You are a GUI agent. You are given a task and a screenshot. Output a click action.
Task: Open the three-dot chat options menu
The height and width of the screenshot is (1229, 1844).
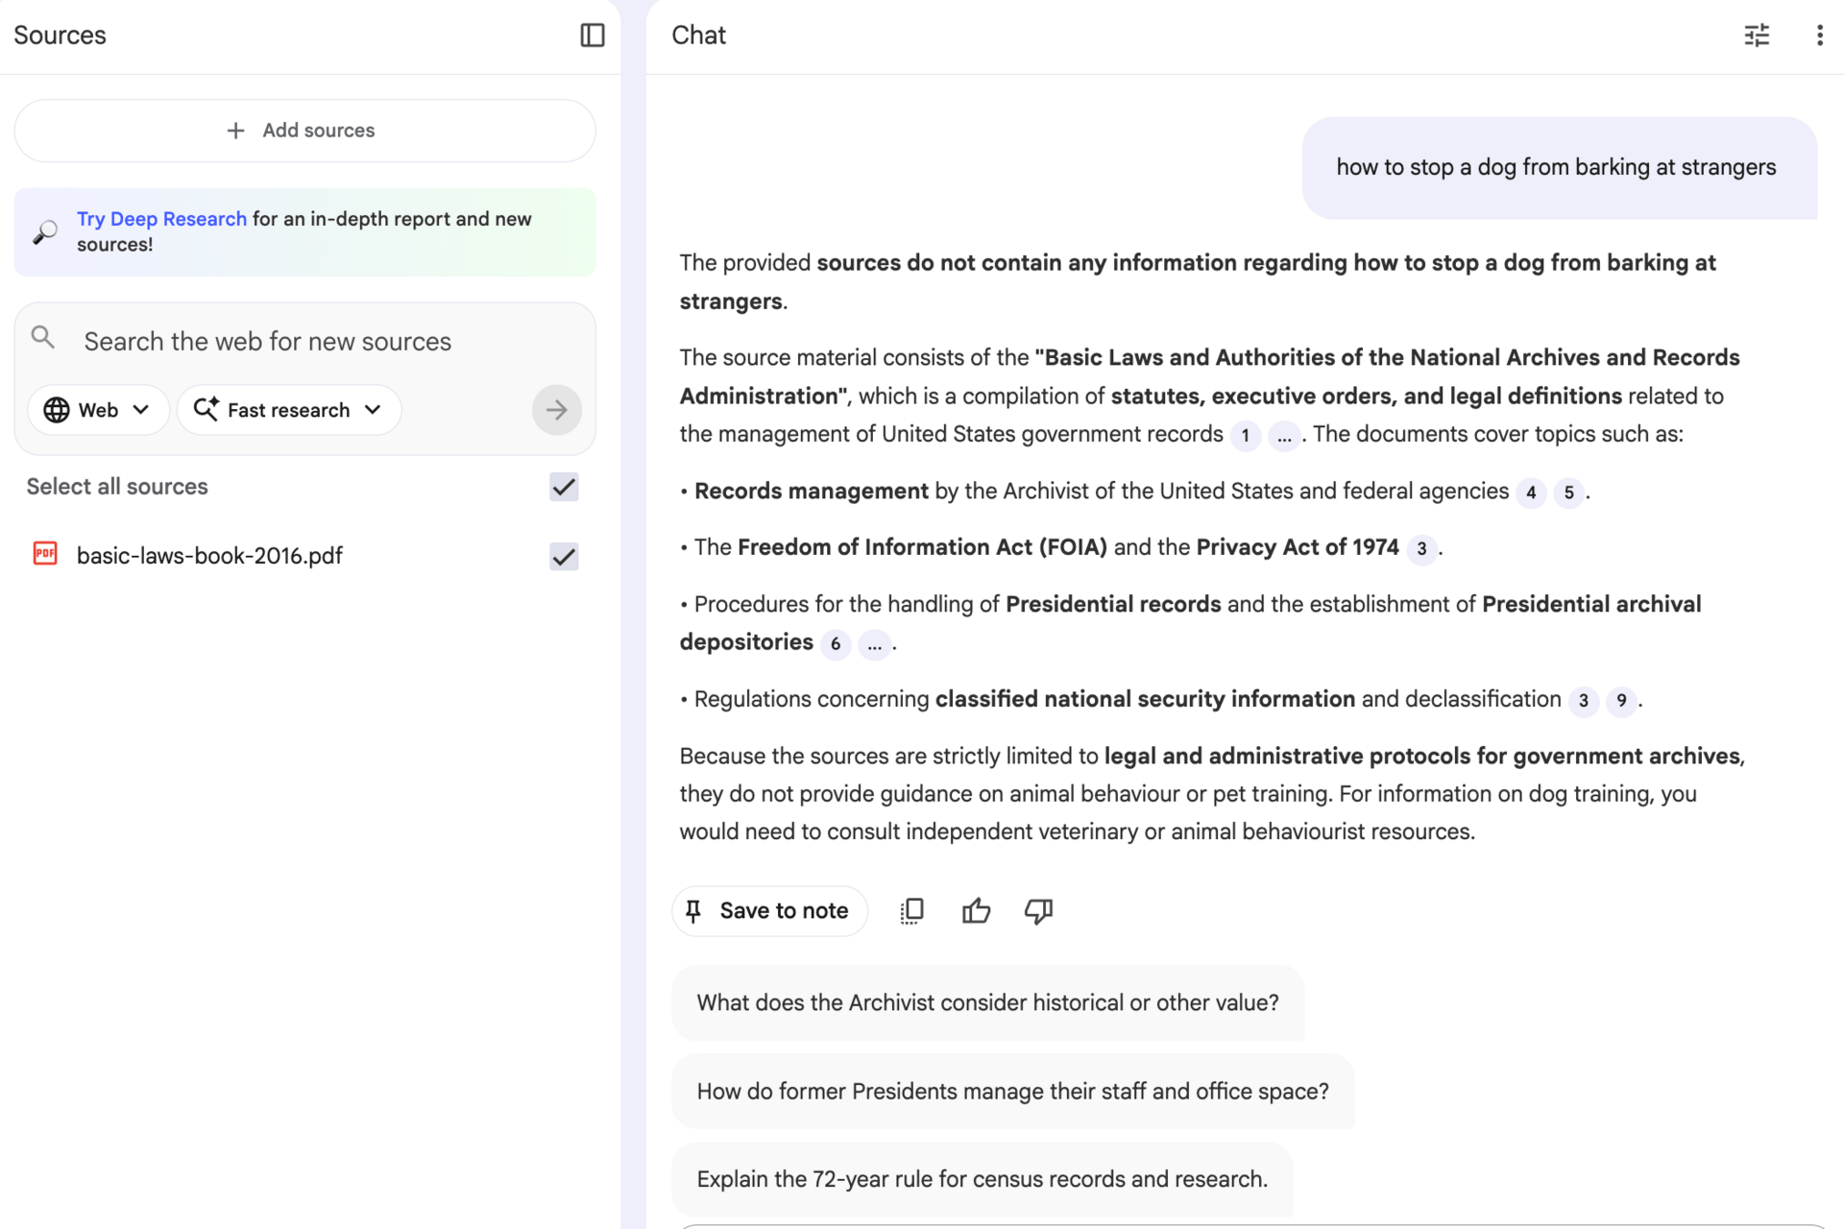(x=1819, y=36)
